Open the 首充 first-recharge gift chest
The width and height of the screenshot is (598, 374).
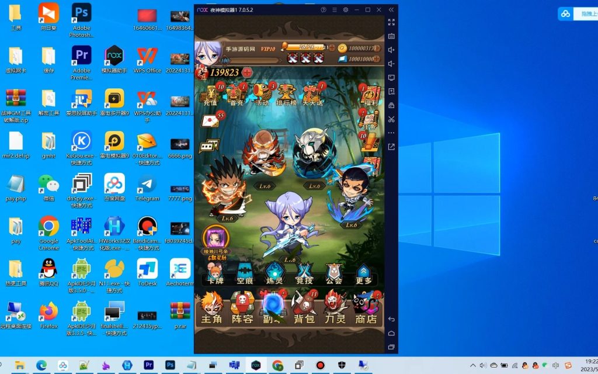(236, 95)
